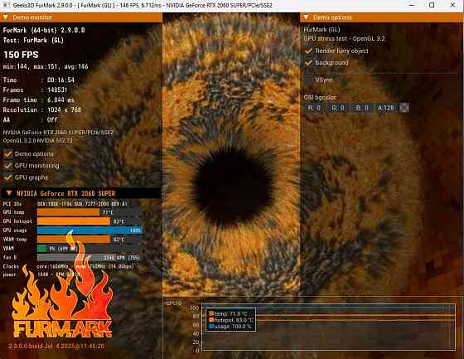Disable the GPU graphs checkbox
This screenshot has height=359, width=464.
pyautogui.click(x=8, y=177)
